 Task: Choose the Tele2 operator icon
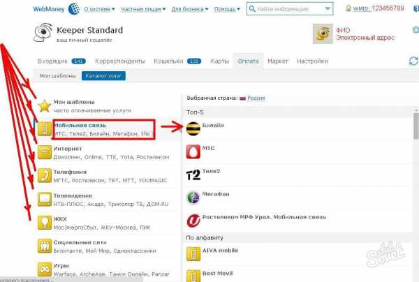pyautogui.click(x=193, y=174)
